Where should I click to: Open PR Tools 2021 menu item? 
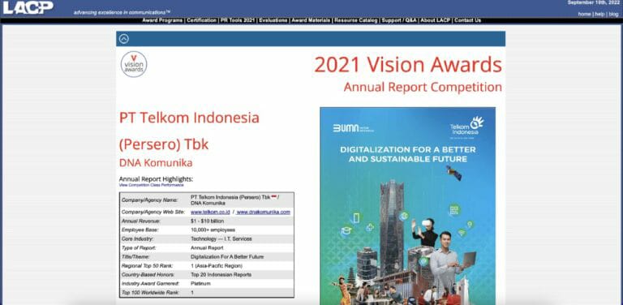(x=238, y=20)
